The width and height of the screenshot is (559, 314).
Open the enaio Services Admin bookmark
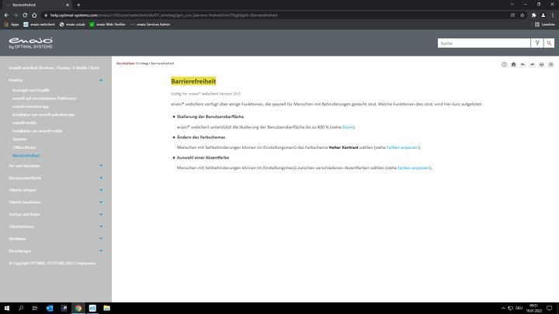click(150, 25)
